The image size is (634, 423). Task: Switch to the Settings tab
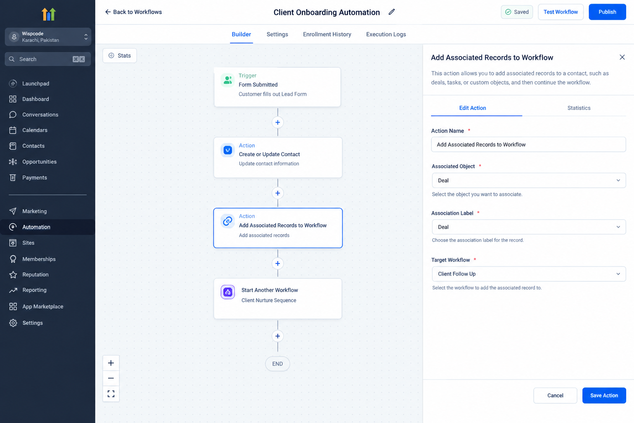(277, 34)
